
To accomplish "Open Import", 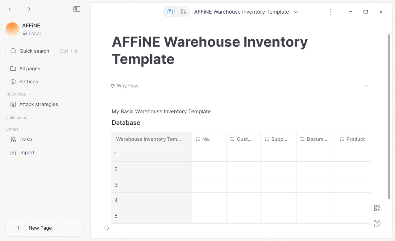I will [x=44, y=152].
